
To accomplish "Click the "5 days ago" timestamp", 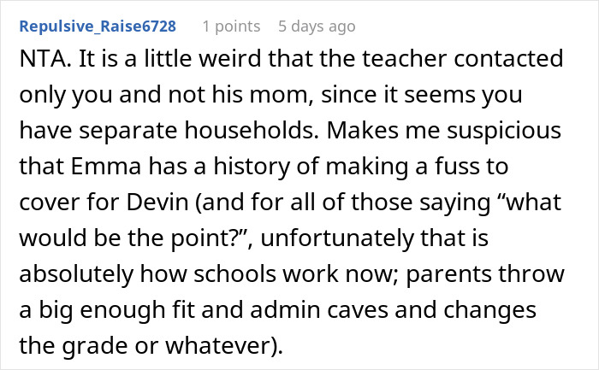I will [316, 26].
